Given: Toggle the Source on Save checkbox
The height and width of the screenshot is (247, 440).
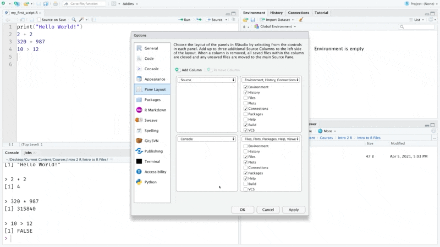Looking at the screenshot, I should click(x=39, y=20).
